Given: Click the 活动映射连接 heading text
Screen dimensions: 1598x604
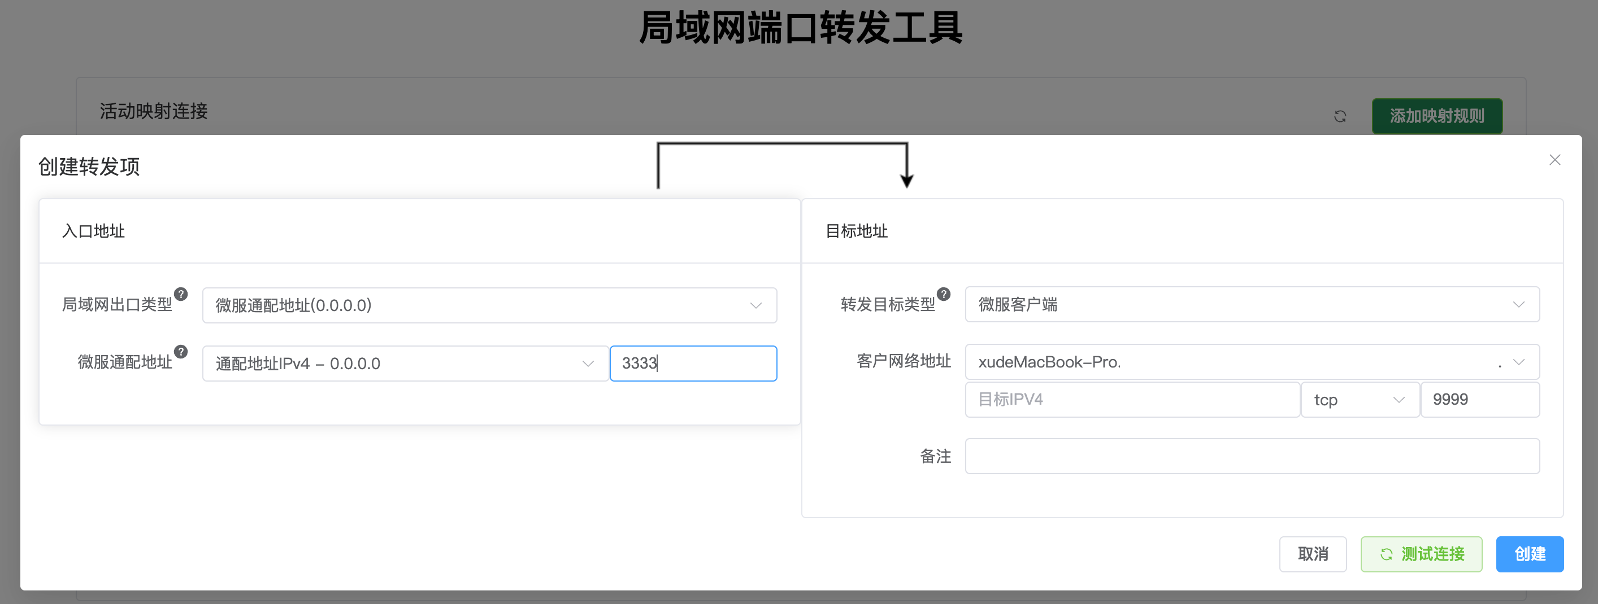Looking at the screenshot, I should tap(153, 111).
